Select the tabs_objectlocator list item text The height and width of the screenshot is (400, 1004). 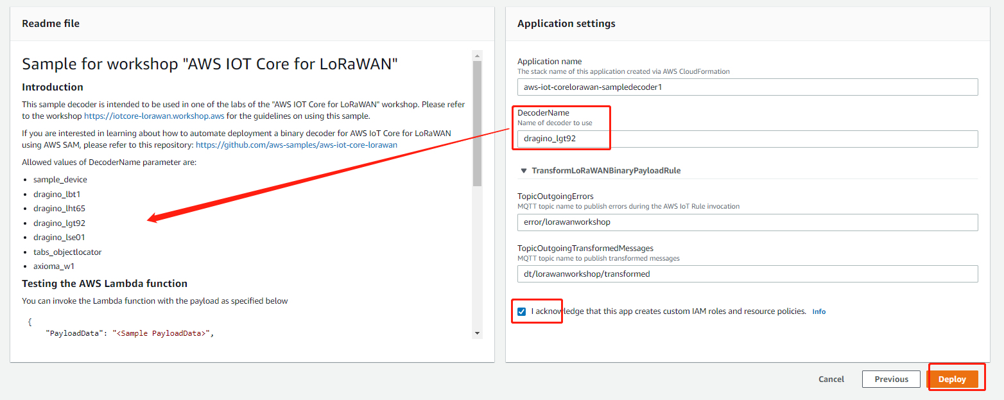pos(67,252)
